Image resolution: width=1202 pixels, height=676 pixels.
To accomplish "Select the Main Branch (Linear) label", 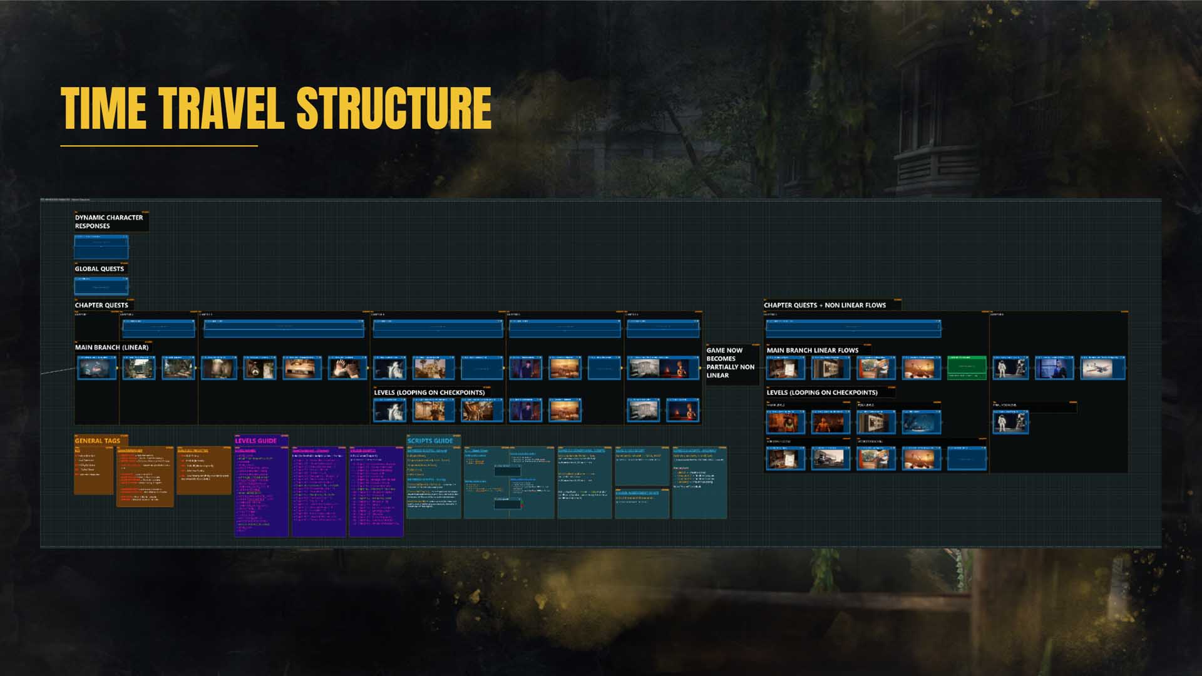I will coord(112,347).
